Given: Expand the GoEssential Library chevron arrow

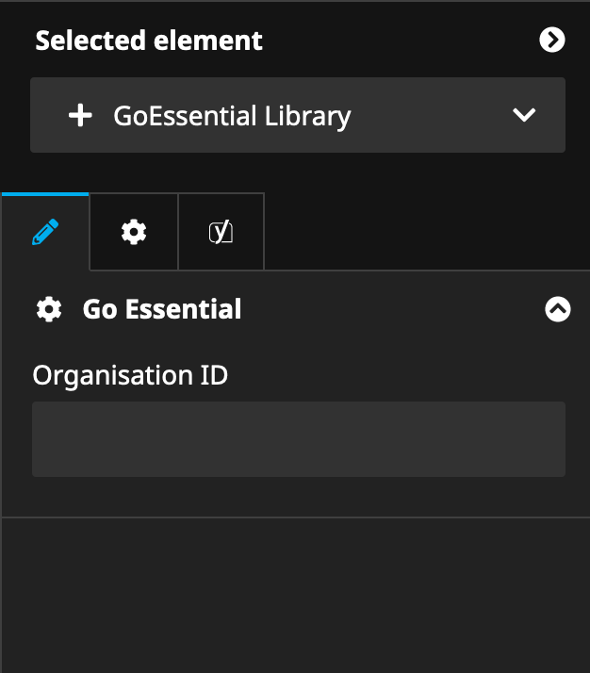Looking at the screenshot, I should pyautogui.click(x=524, y=115).
